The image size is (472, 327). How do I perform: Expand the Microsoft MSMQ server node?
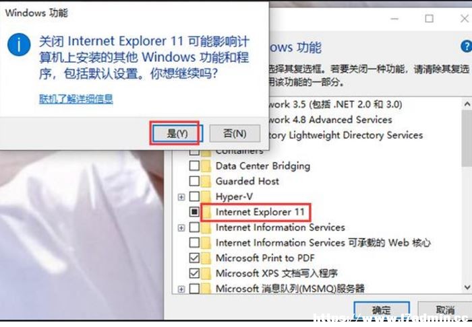(x=181, y=289)
